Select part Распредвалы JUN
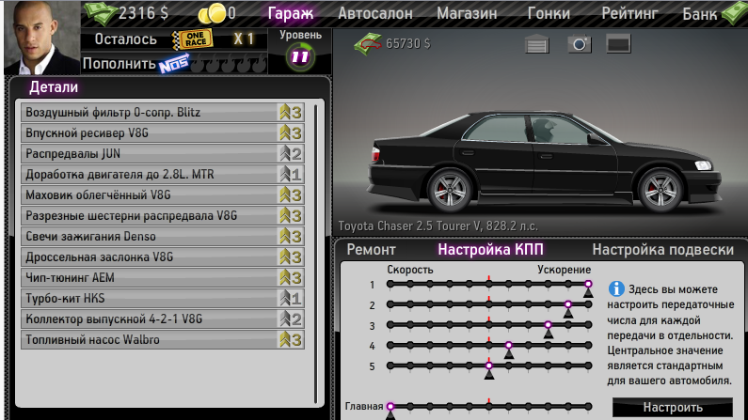 [163, 154]
